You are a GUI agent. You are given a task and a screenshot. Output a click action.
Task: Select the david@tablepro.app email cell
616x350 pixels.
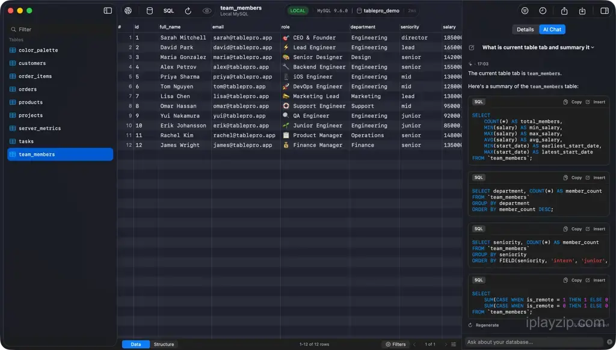click(245, 48)
